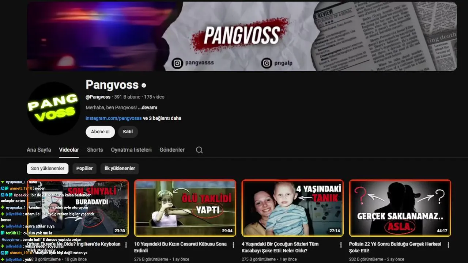Open the '4 YAŞINDAKİ TANIK' video thumbnail
This screenshot has width=468, height=263.
pos(292,208)
